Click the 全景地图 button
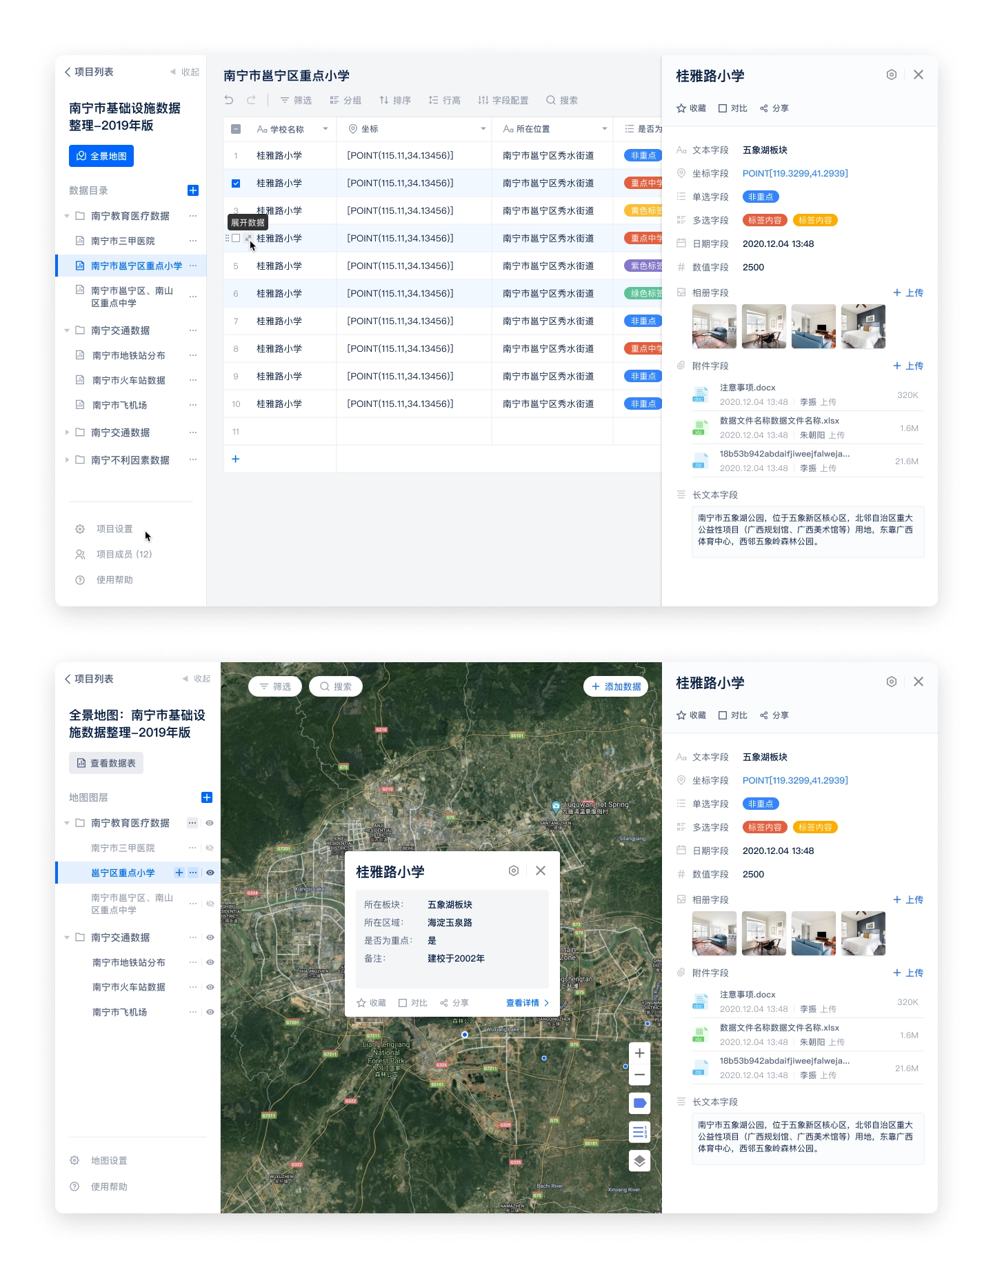The height and width of the screenshot is (1283, 993). coord(101,156)
